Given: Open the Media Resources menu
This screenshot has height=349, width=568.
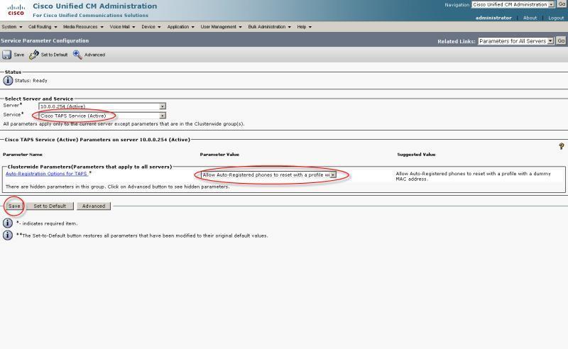Looking at the screenshot, I should pos(83,27).
